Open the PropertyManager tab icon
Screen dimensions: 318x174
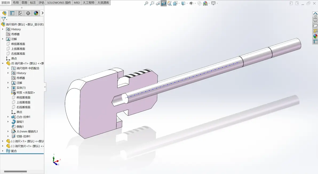12,13
